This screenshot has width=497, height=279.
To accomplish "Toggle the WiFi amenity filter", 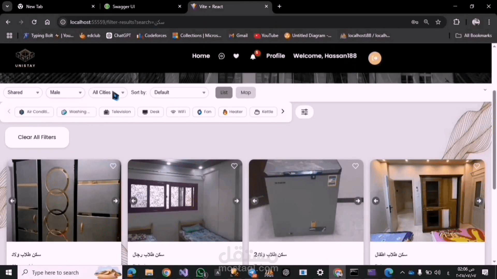I will click(178, 112).
